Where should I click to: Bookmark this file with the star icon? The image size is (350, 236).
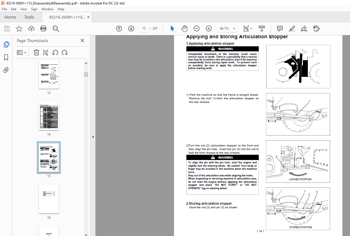(x=19, y=29)
